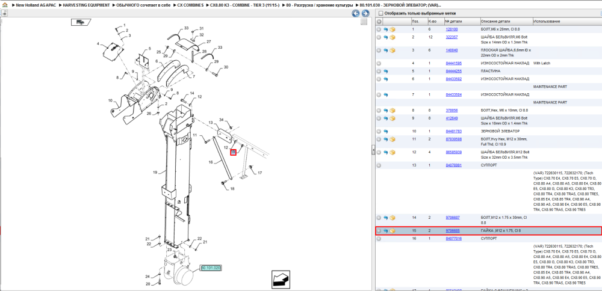Click the add-all plus icon in table header
The width and height of the screenshot is (602, 291).
(379, 22)
